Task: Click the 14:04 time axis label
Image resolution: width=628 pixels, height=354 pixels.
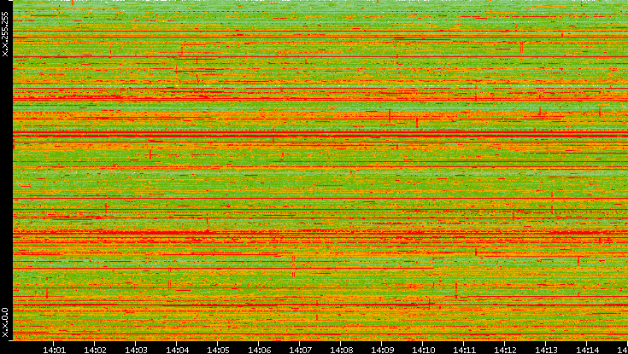Action: coord(177,350)
